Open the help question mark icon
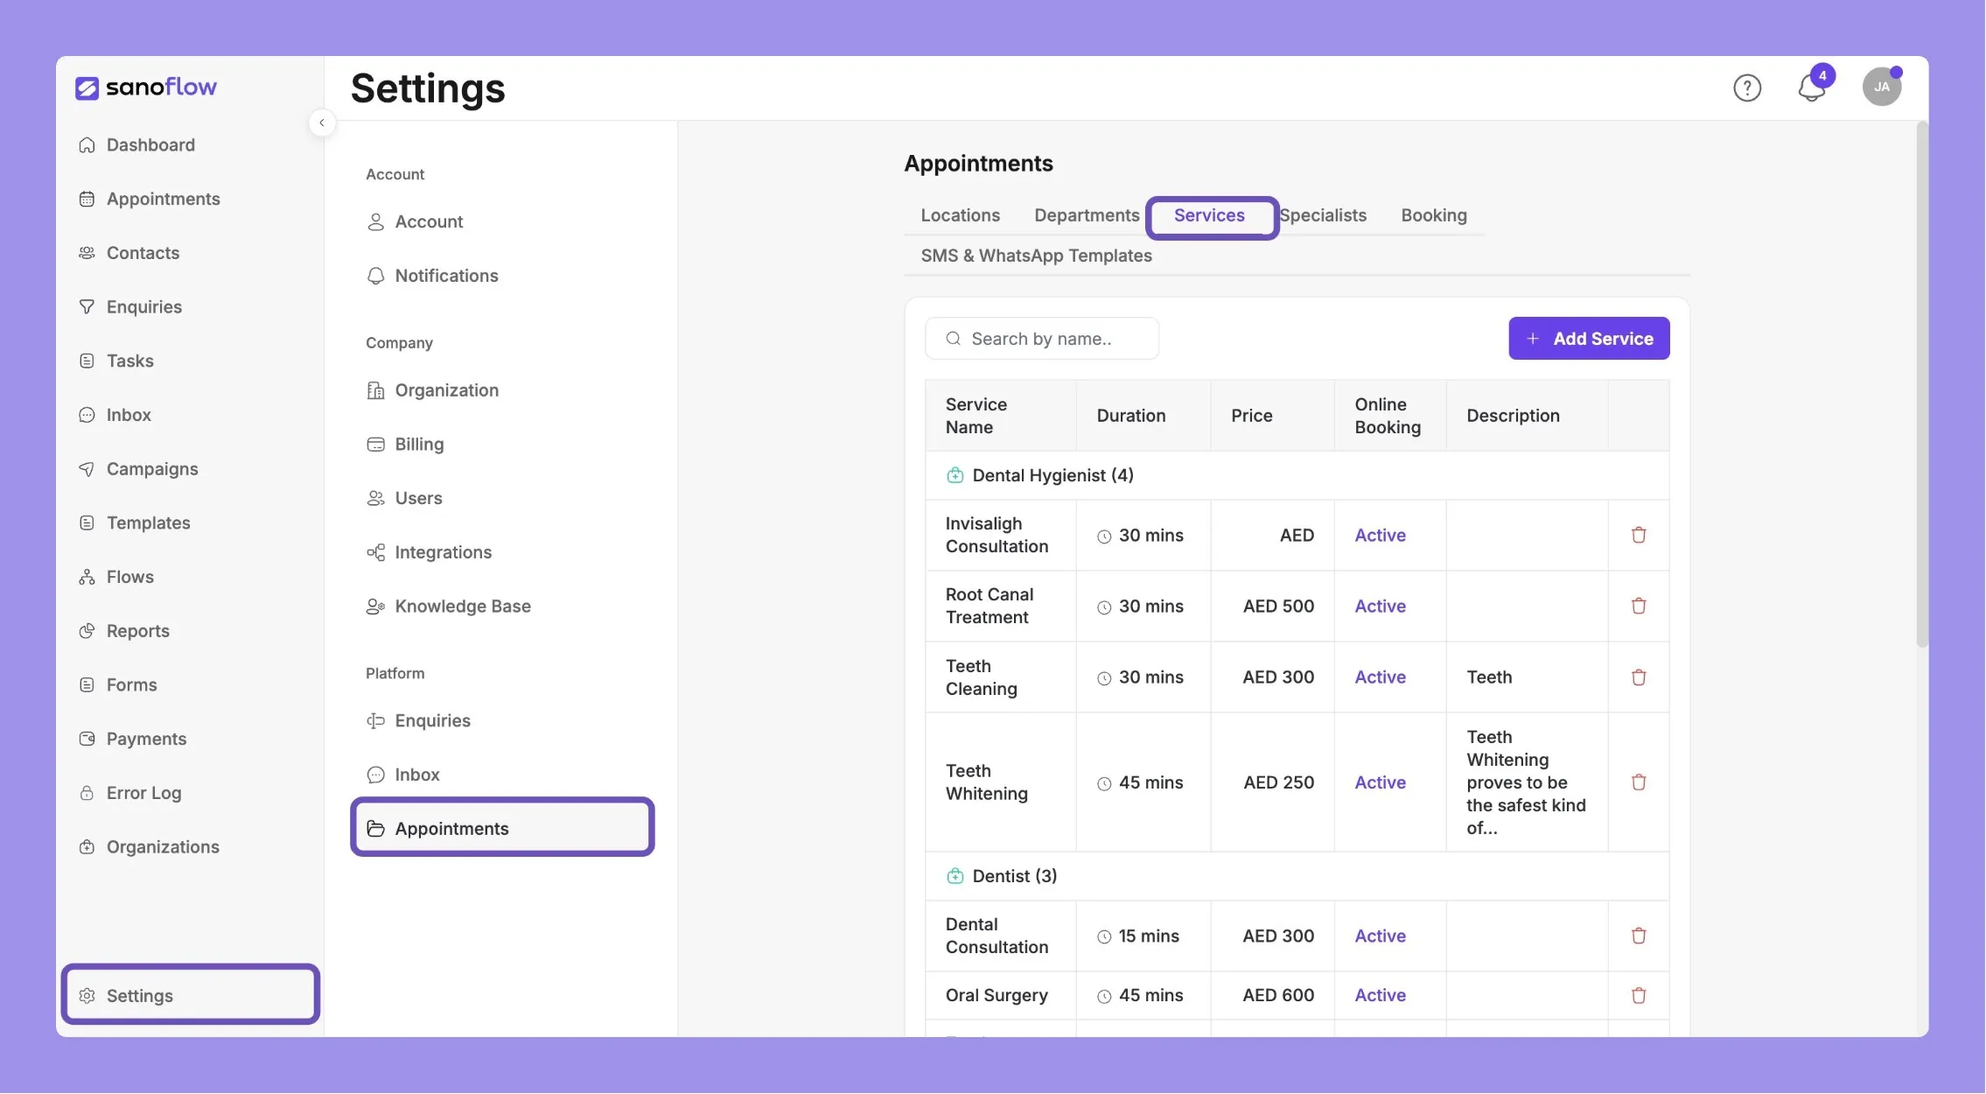Viewport: 1986px width, 1094px height. click(x=1747, y=88)
